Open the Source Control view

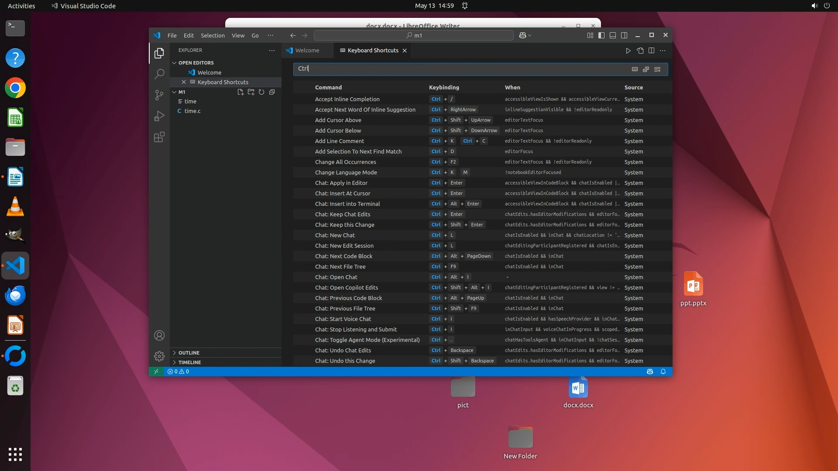(x=159, y=95)
